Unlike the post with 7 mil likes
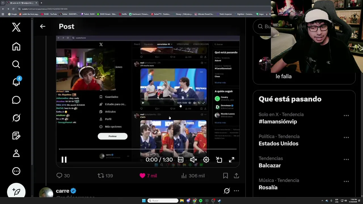363x204 pixels. pos(148,176)
